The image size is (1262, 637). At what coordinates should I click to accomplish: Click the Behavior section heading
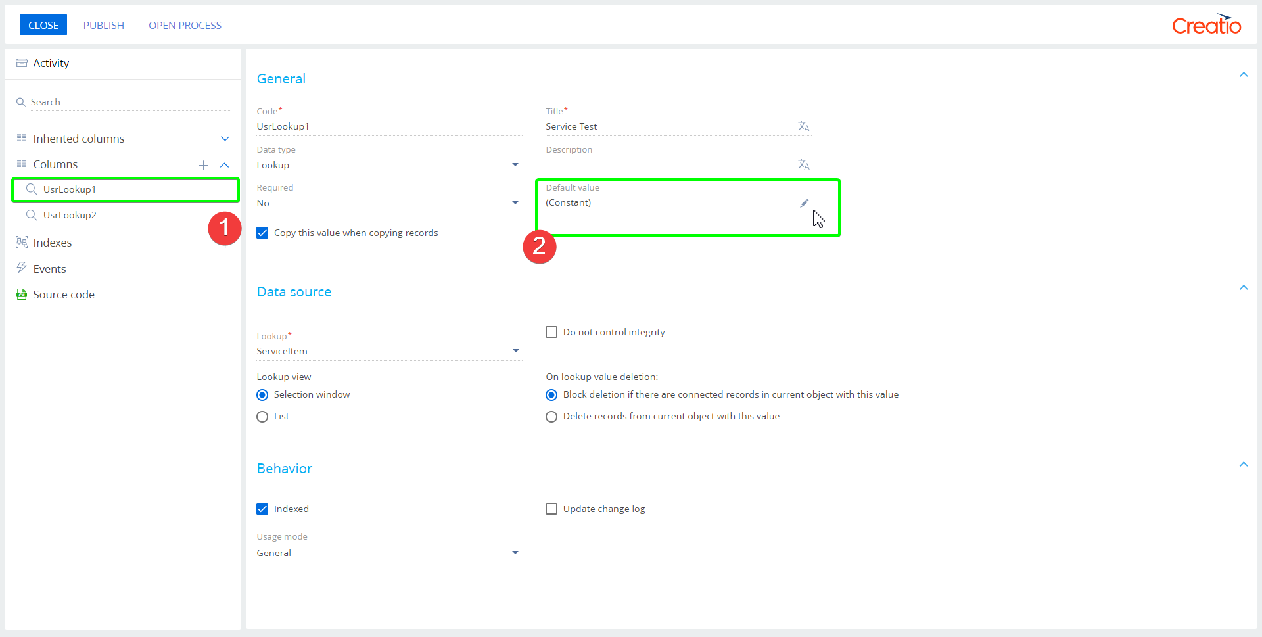[x=285, y=469]
